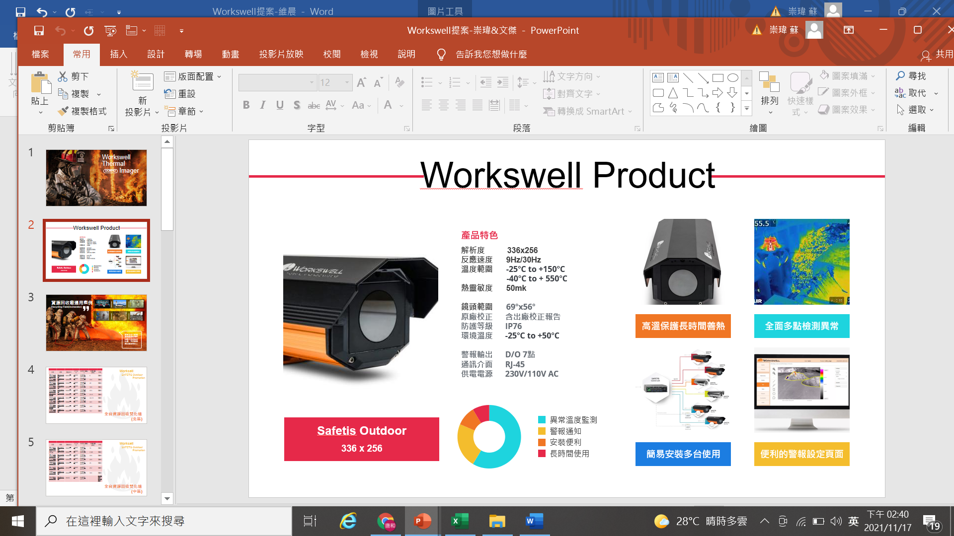Click the New Slide icon
Viewport: 954px width, 536px height.
pos(142,82)
